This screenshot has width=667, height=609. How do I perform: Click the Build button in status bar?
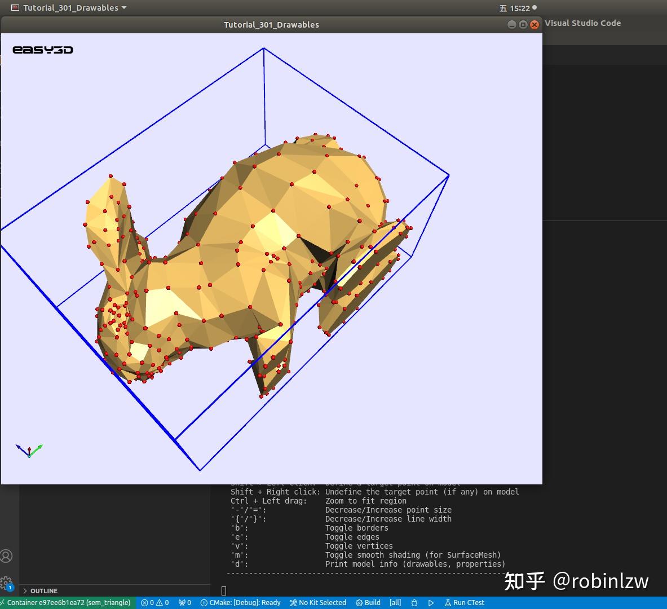(368, 603)
